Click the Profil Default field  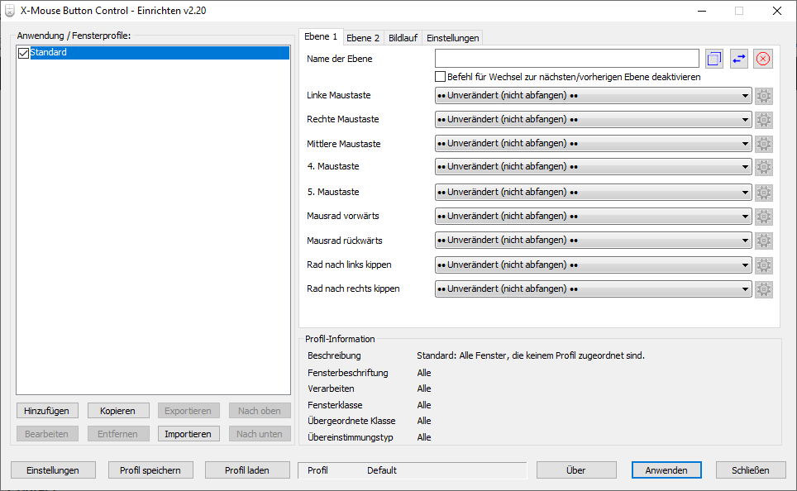coord(413,470)
